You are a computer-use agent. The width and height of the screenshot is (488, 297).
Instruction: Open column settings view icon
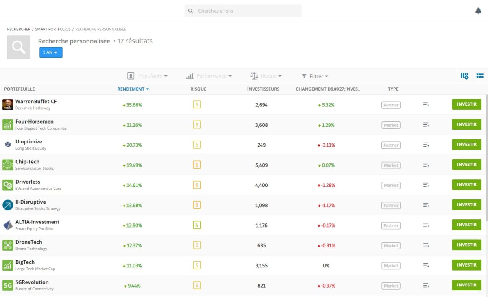pos(464,76)
